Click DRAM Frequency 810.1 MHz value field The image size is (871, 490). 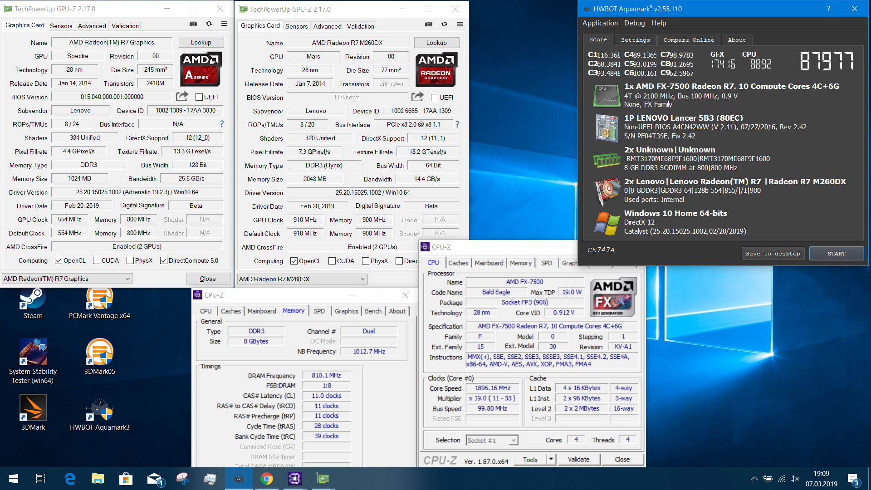[x=326, y=375]
